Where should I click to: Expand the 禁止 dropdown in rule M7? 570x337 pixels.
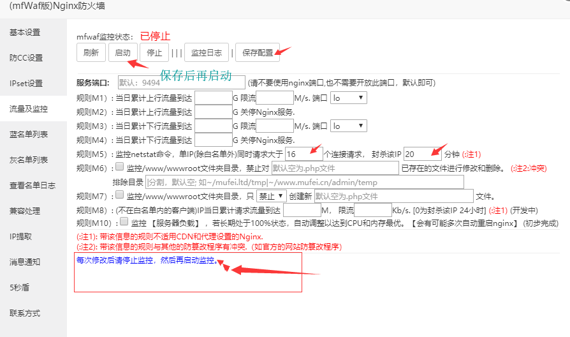pos(271,196)
